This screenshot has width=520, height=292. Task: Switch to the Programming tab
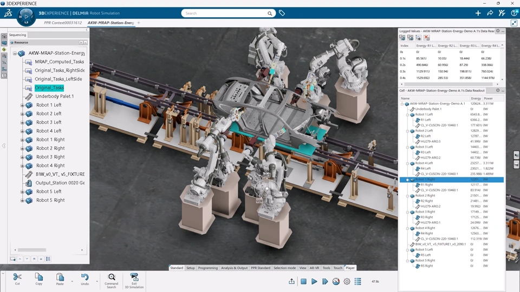208,268
